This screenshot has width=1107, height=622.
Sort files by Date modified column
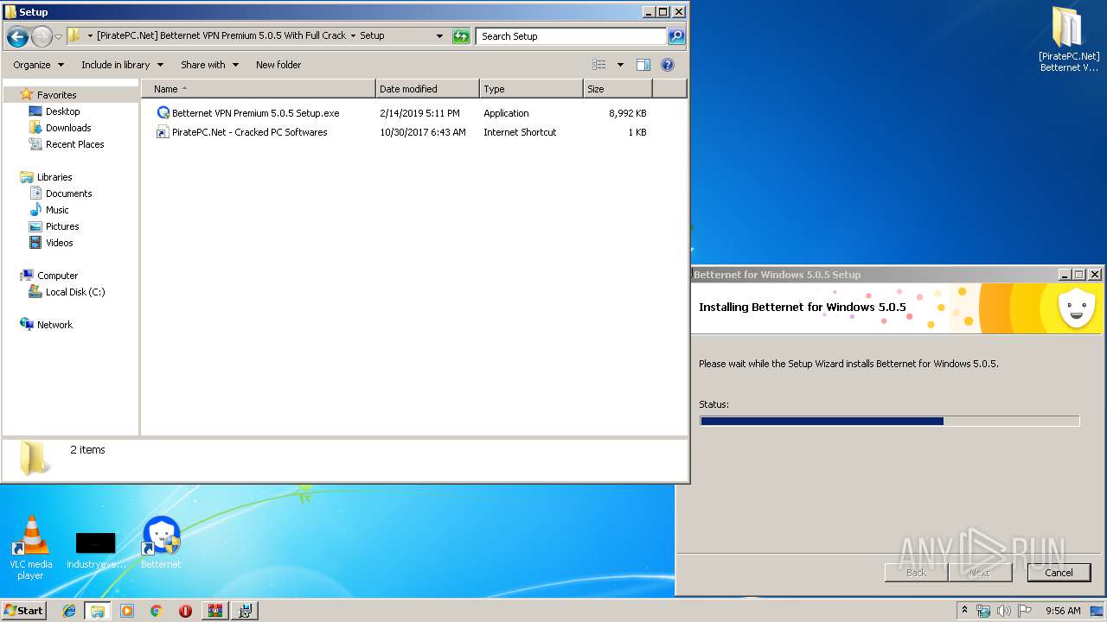coord(427,89)
